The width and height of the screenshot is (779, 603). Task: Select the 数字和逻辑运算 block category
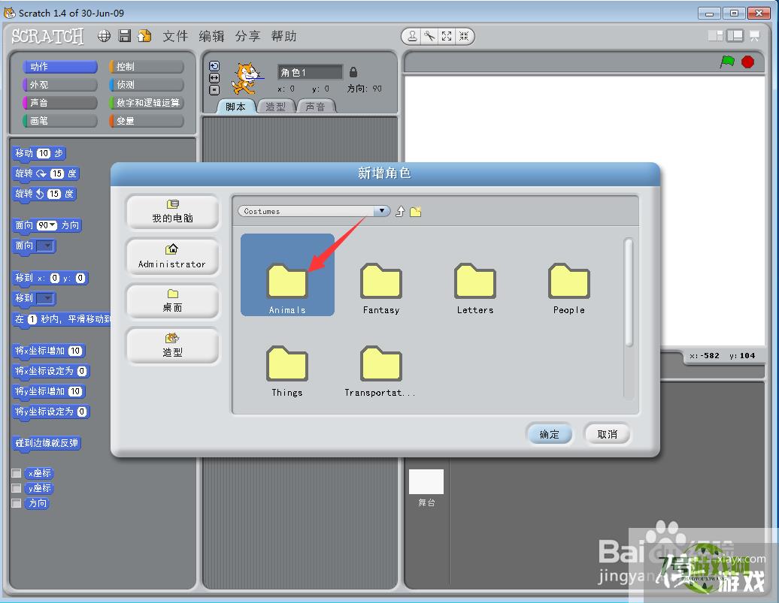(147, 103)
